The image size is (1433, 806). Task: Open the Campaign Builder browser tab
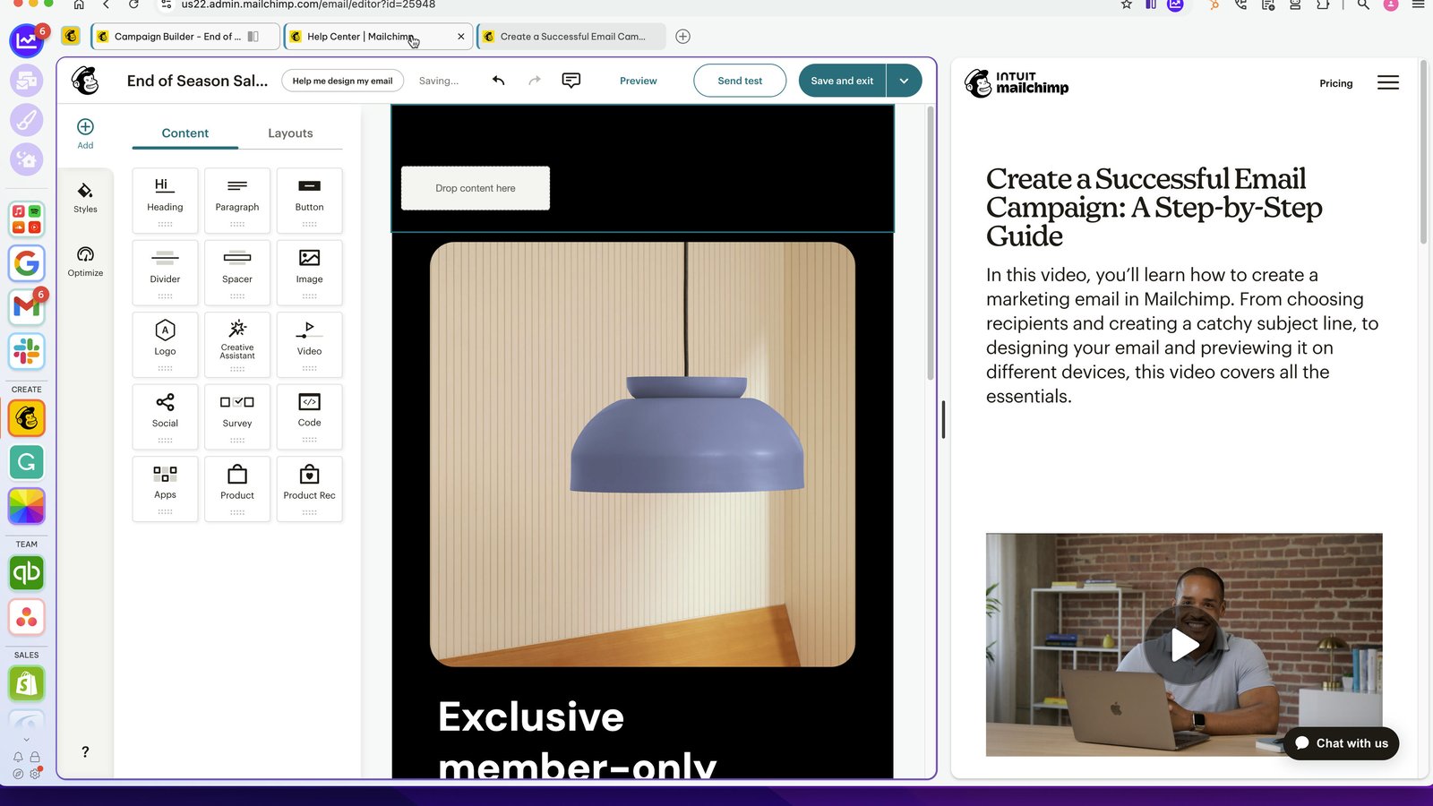point(185,37)
